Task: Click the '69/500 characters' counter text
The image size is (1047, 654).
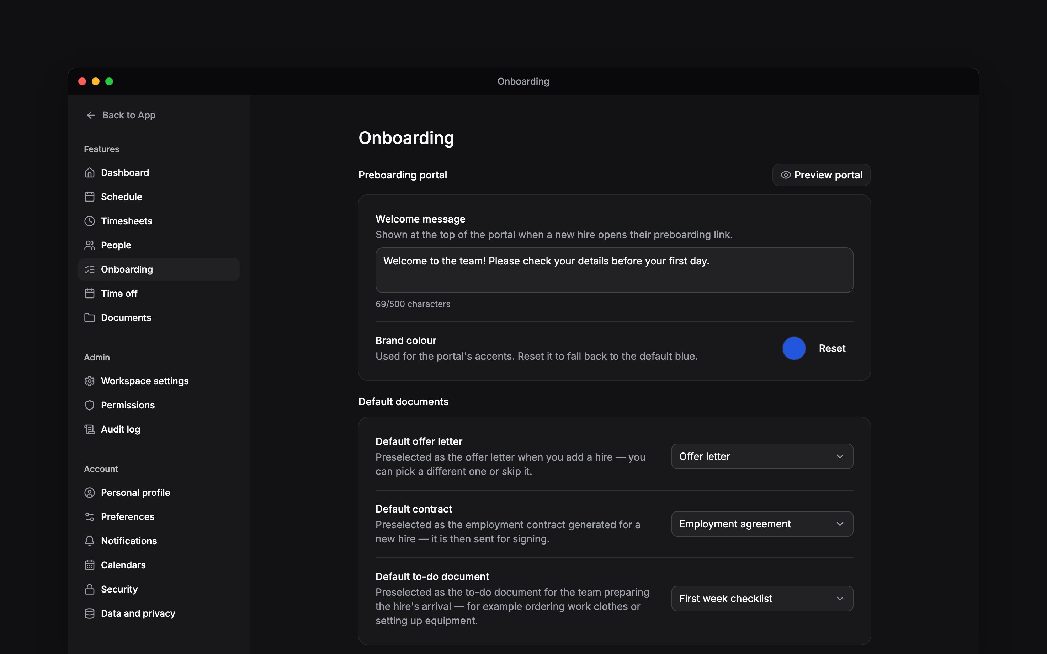Action: click(x=413, y=304)
